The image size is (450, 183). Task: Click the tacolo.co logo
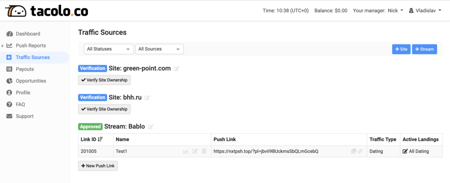(x=47, y=11)
